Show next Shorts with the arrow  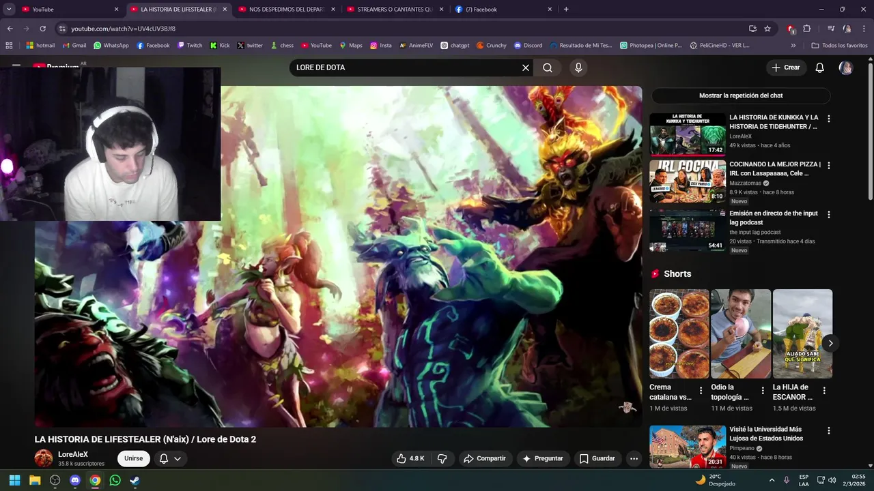point(830,343)
